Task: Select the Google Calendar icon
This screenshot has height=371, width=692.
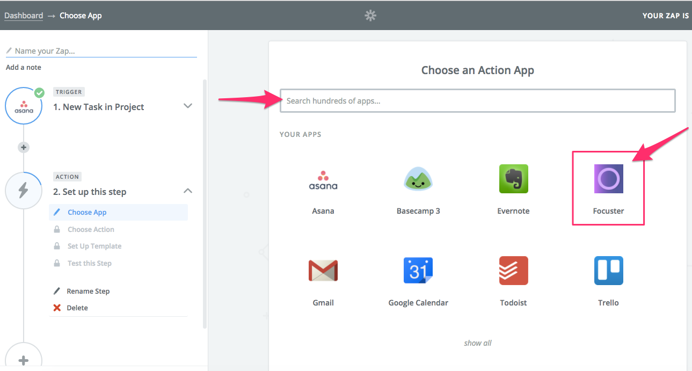Action: pos(418,271)
